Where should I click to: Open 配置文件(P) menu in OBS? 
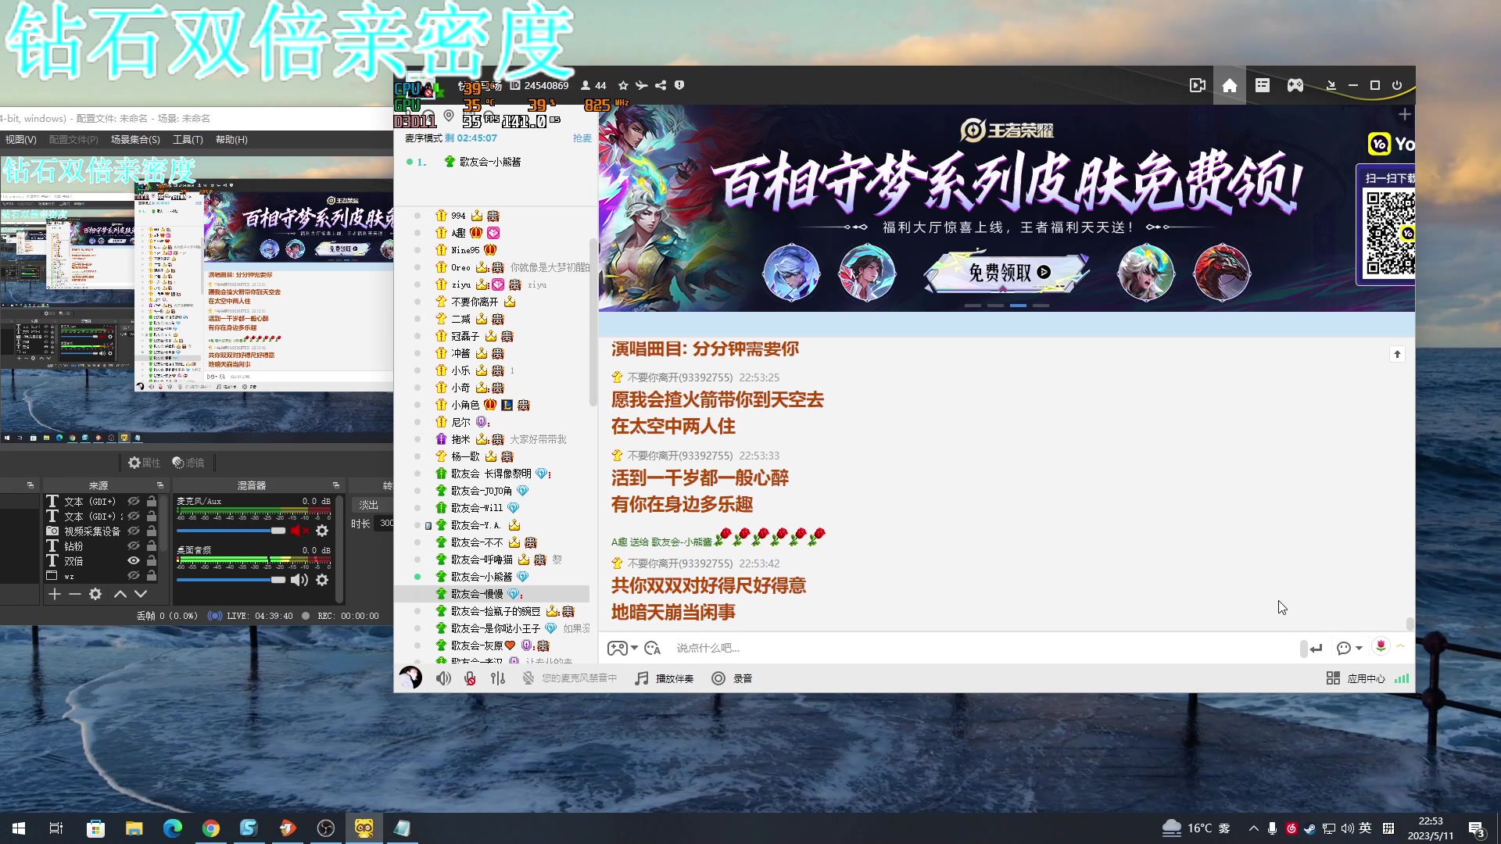[73, 139]
